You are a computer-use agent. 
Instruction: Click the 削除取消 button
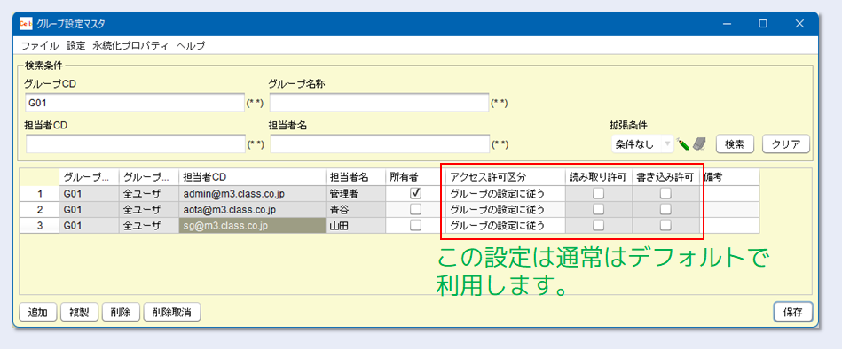tap(172, 312)
